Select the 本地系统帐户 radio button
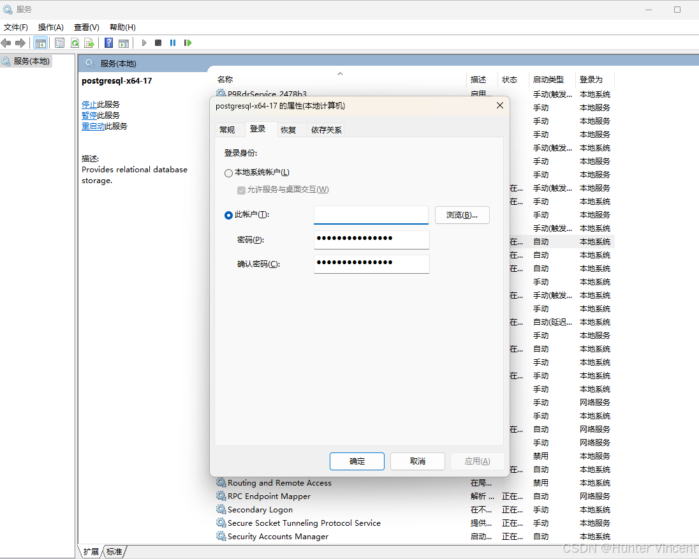 tap(228, 173)
